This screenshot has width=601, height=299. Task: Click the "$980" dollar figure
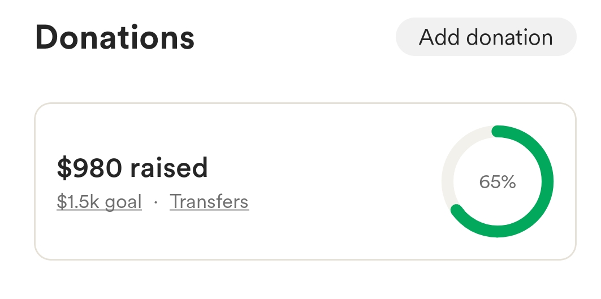tap(89, 168)
